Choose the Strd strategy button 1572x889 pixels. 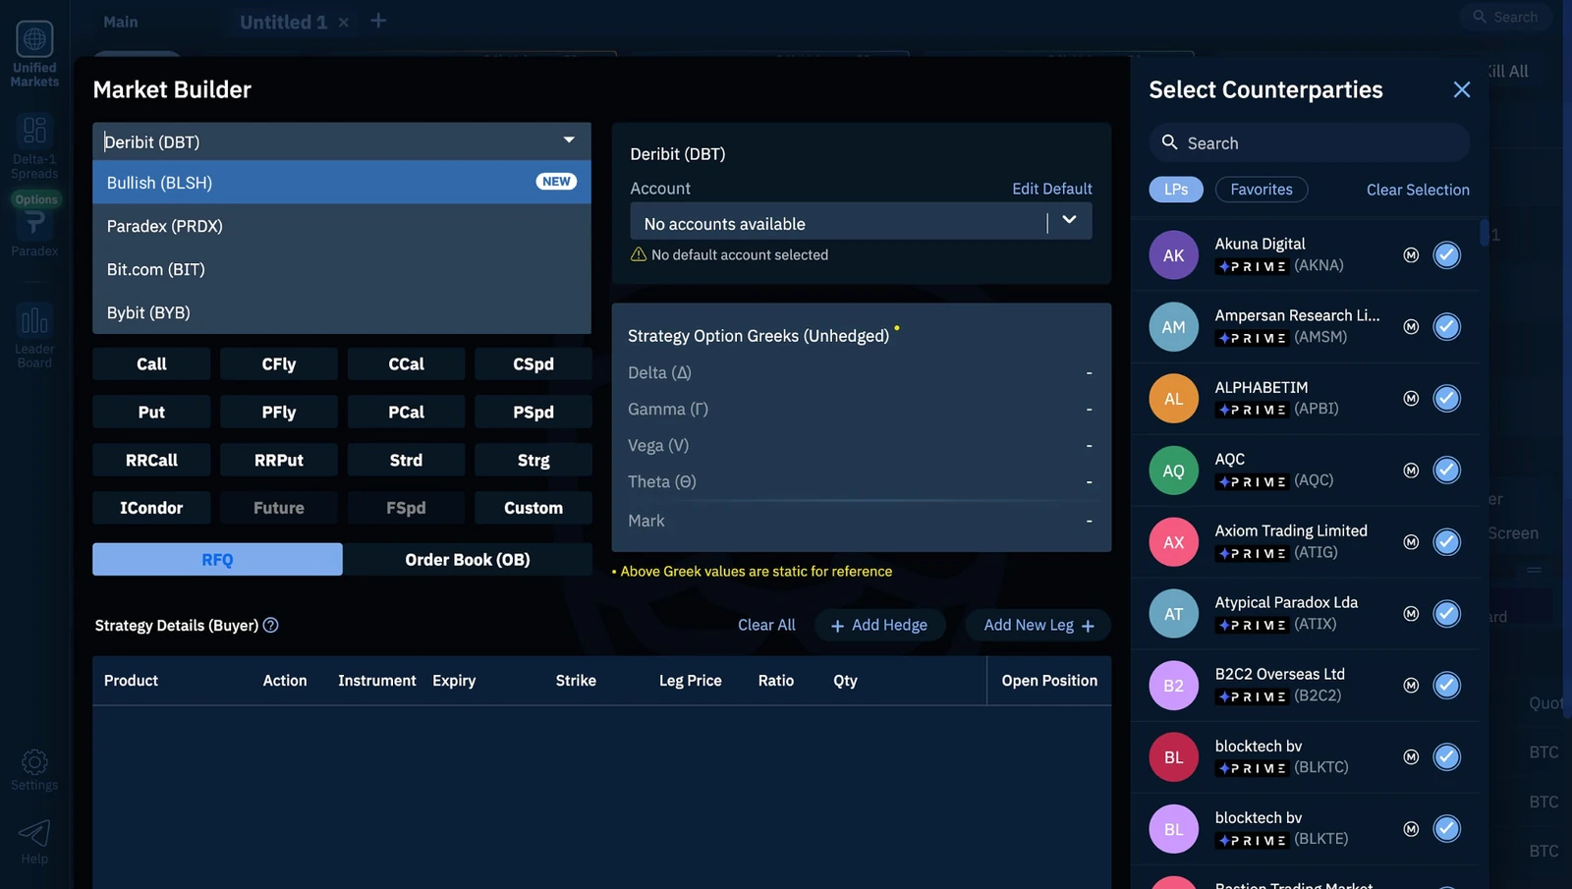(406, 460)
